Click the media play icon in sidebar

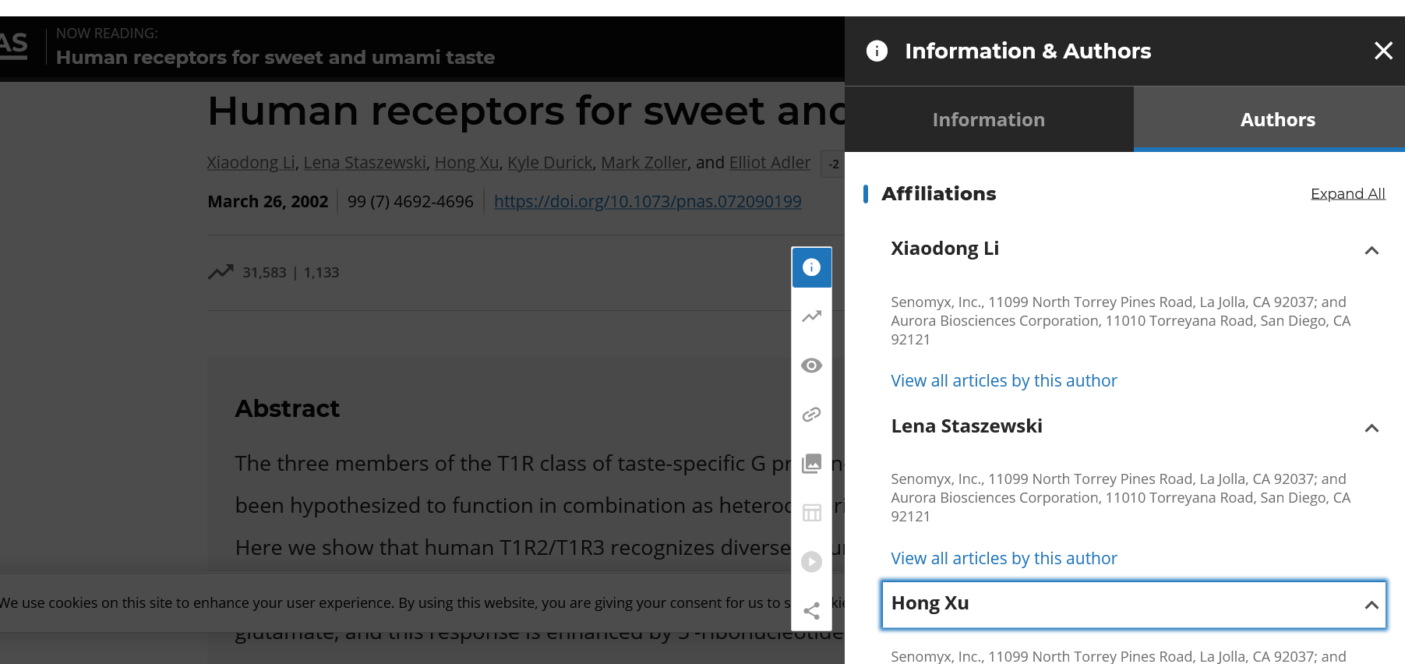pos(811,562)
